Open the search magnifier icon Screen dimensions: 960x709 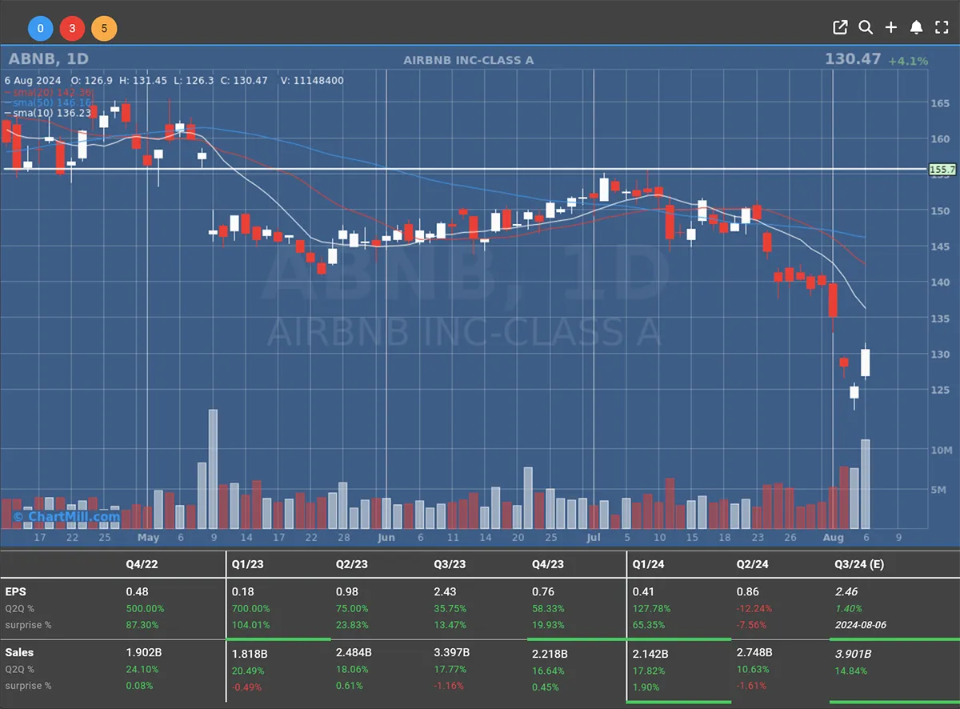[866, 28]
